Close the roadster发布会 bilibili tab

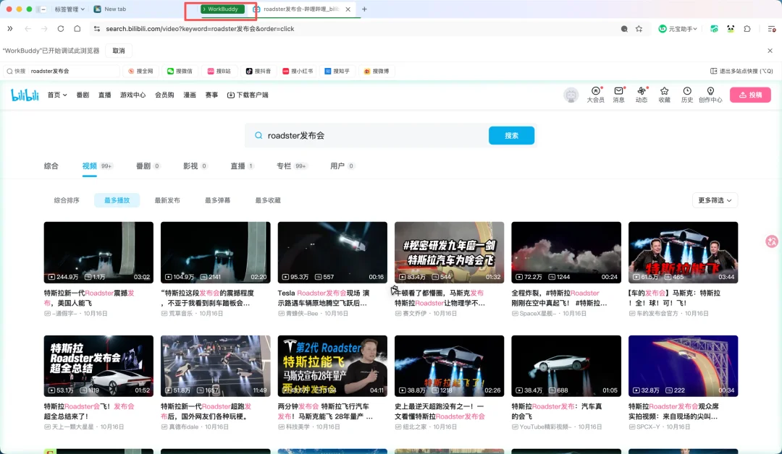tap(348, 9)
